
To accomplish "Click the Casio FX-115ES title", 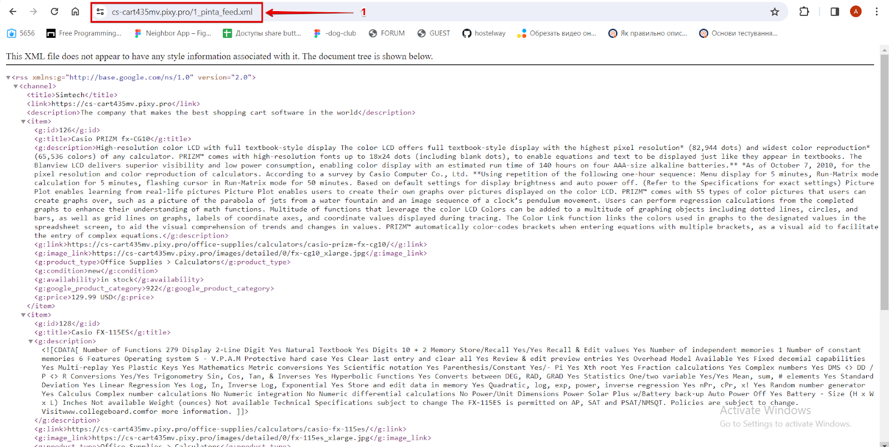I will [x=100, y=333].
